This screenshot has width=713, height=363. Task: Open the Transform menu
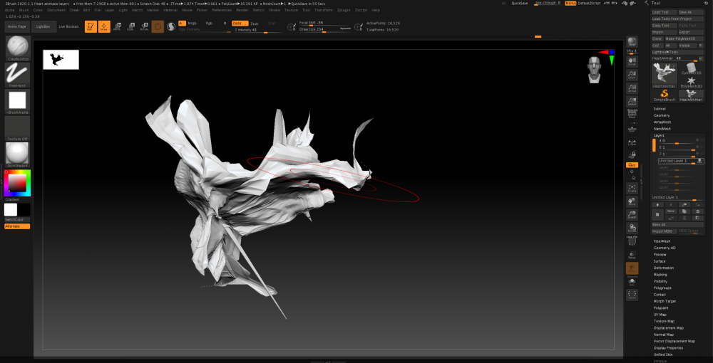tap(323, 9)
